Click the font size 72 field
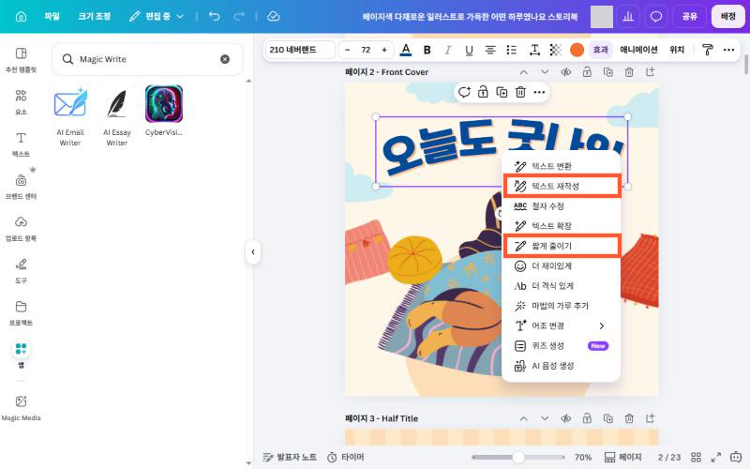The width and height of the screenshot is (750, 469). pyautogui.click(x=366, y=50)
